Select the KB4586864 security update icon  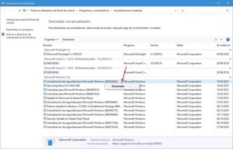[x=45, y=115]
